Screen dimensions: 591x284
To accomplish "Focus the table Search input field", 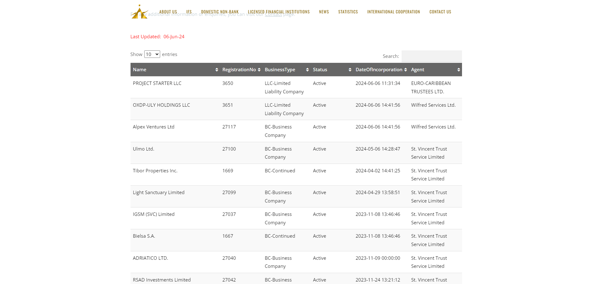I will click(x=431, y=56).
